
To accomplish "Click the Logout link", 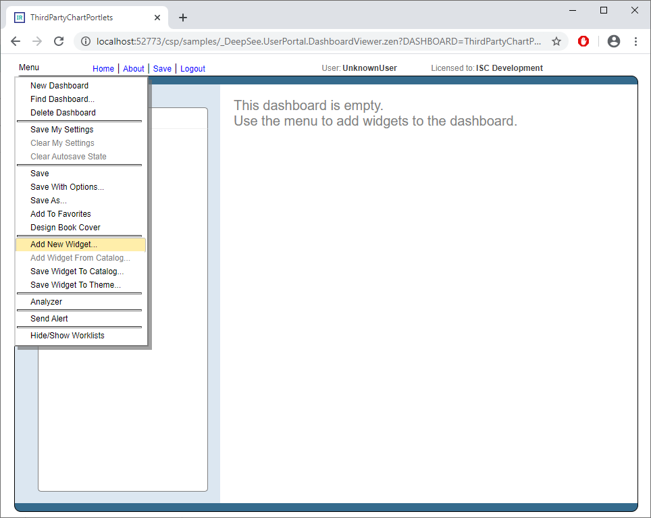I will [x=192, y=68].
